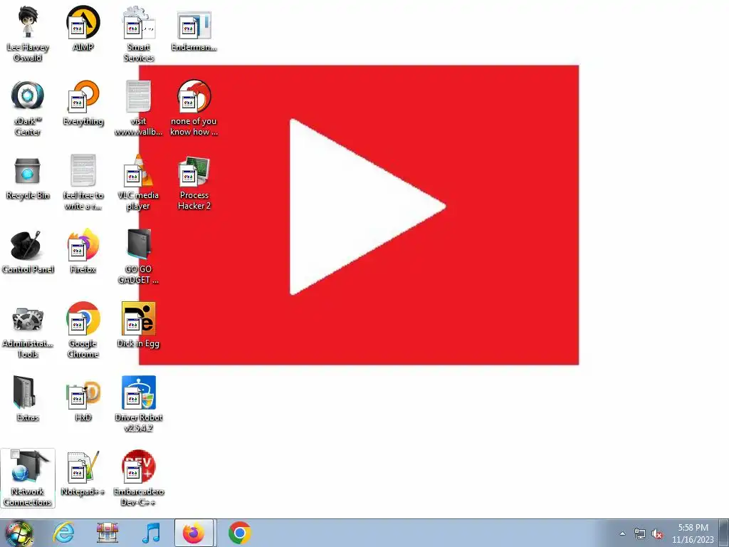Show hidden system tray icons
The image size is (729, 547).
(622, 533)
